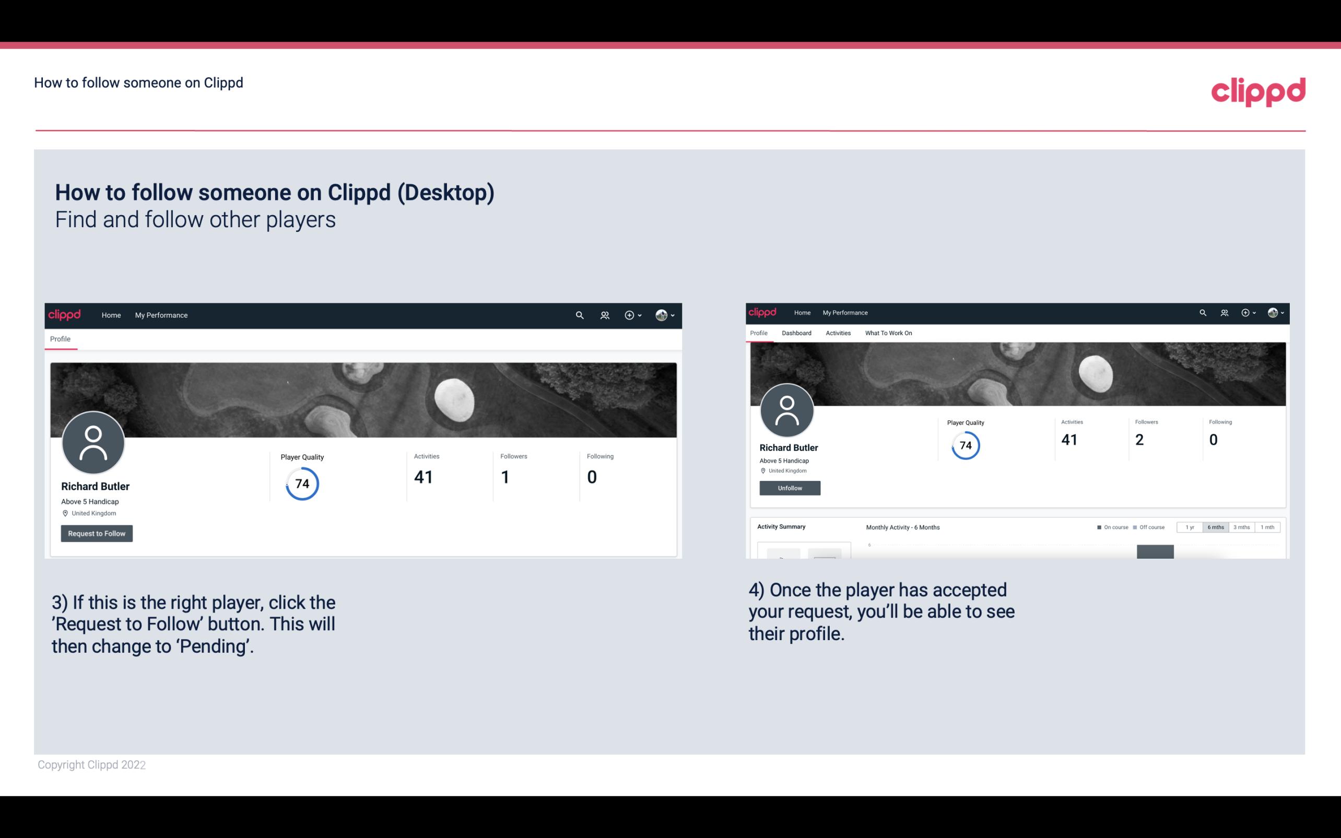Select the 'Activities' tab on right profile
This screenshot has width=1341, height=838.
836,333
